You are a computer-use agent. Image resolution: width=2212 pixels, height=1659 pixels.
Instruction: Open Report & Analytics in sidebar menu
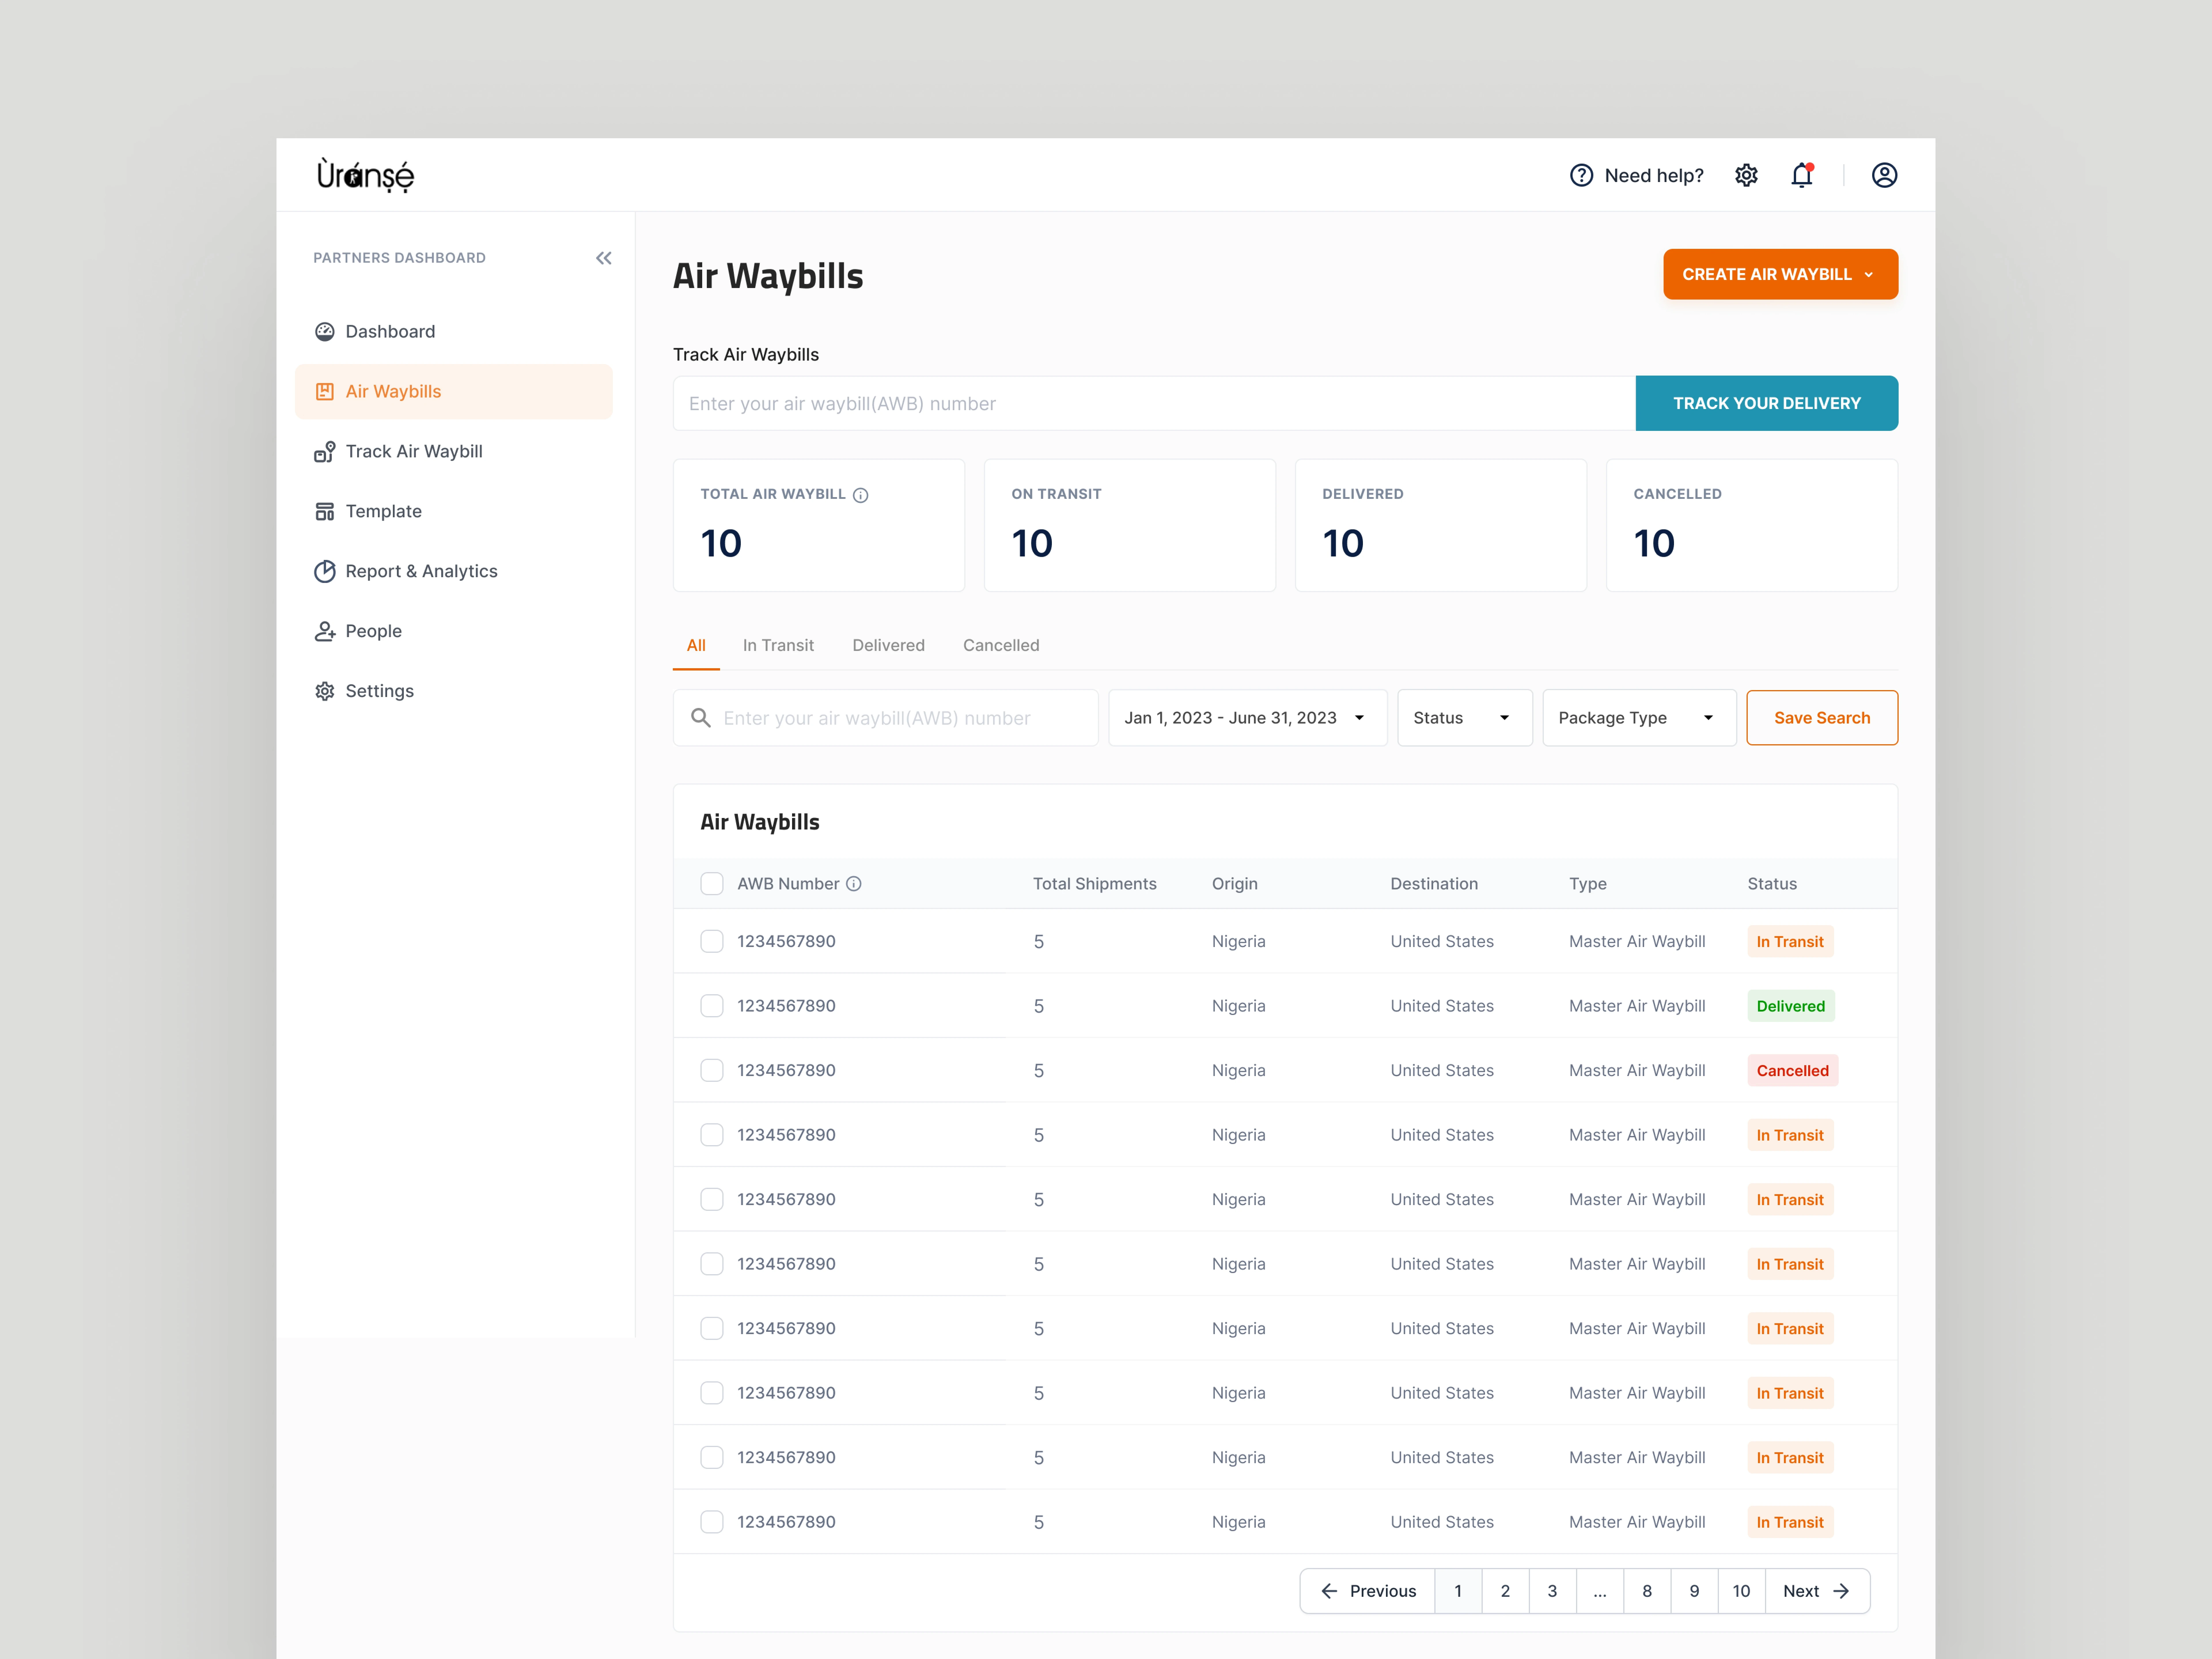454,571
